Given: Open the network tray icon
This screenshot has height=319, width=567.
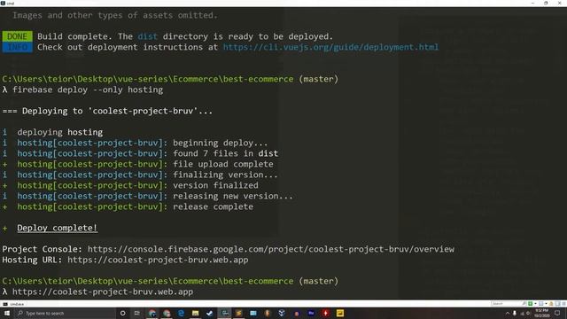Looking at the screenshot, I should click(522, 314).
